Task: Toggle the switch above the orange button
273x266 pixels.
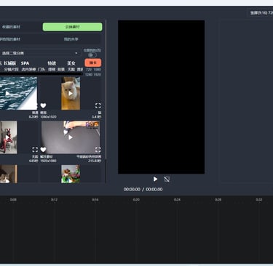Action: click(x=92, y=55)
